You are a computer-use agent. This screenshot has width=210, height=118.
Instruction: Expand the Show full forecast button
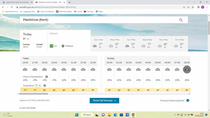[104, 100]
